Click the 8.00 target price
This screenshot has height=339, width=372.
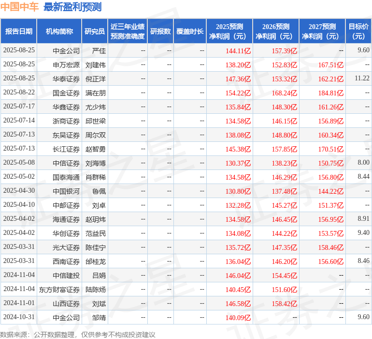[363, 163]
